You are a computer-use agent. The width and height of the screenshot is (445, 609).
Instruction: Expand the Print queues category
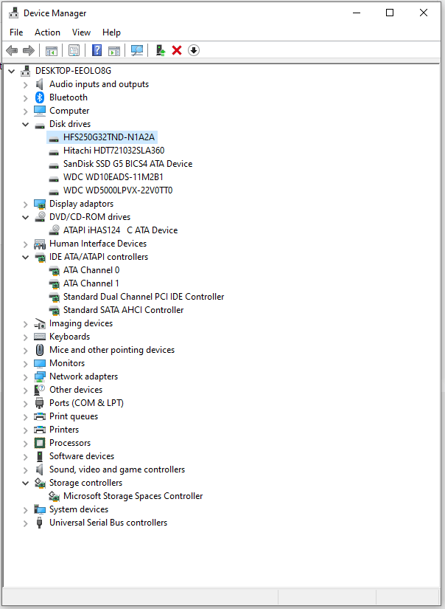(26, 417)
